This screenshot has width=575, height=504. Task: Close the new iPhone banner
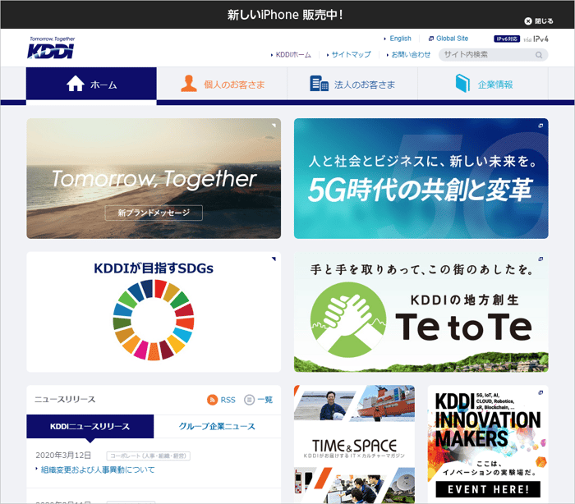tap(539, 21)
